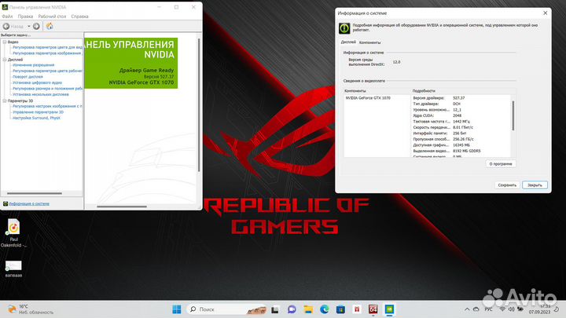Click horizontal scrollbar under NVIDIA main pane

[122, 207]
